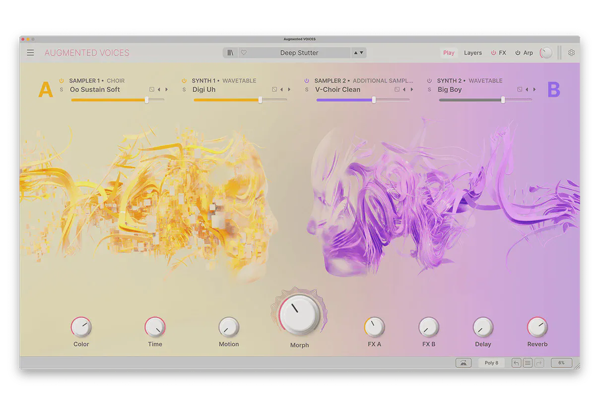Open the preset library browser icon
Viewport: 600px width, 418px height.
230,53
